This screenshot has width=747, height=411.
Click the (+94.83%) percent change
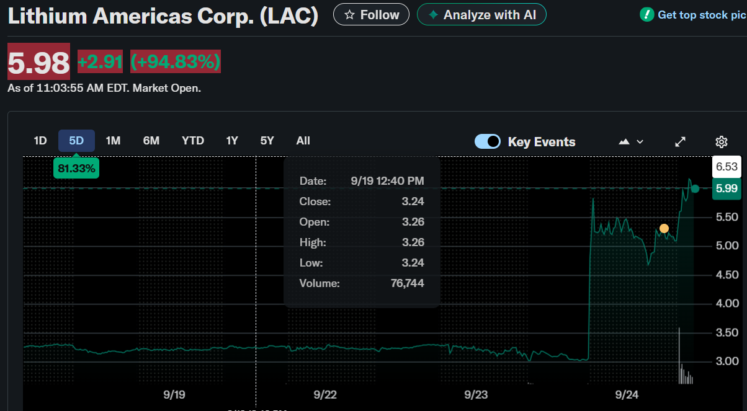pyautogui.click(x=176, y=62)
